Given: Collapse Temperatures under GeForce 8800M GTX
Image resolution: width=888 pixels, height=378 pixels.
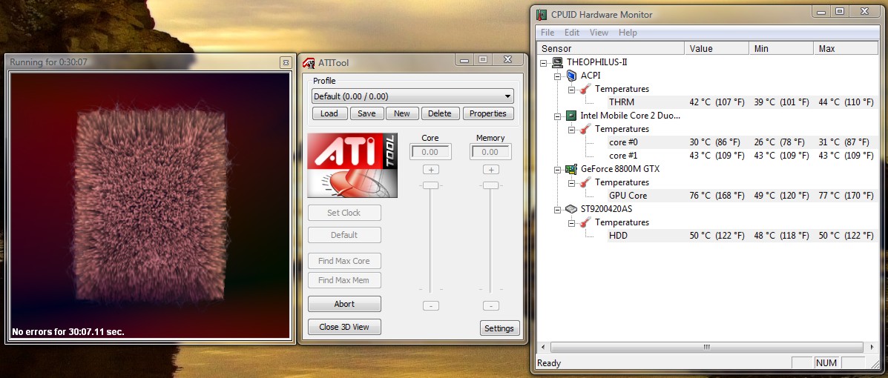Looking at the screenshot, I should [572, 183].
